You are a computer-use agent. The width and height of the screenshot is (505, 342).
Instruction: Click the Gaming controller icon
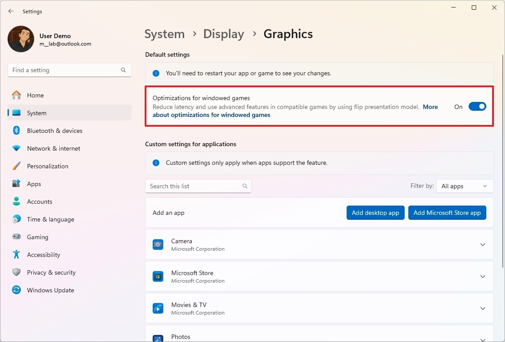[16, 237]
